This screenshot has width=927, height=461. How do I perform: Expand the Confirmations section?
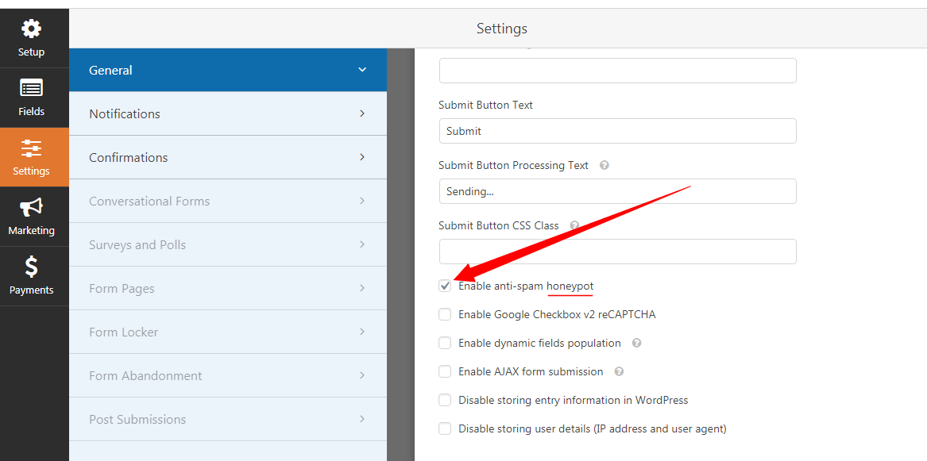pyautogui.click(x=227, y=157)
